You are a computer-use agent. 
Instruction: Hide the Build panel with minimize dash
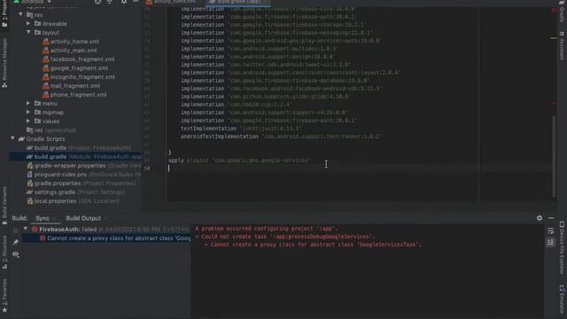pos(551,218)
